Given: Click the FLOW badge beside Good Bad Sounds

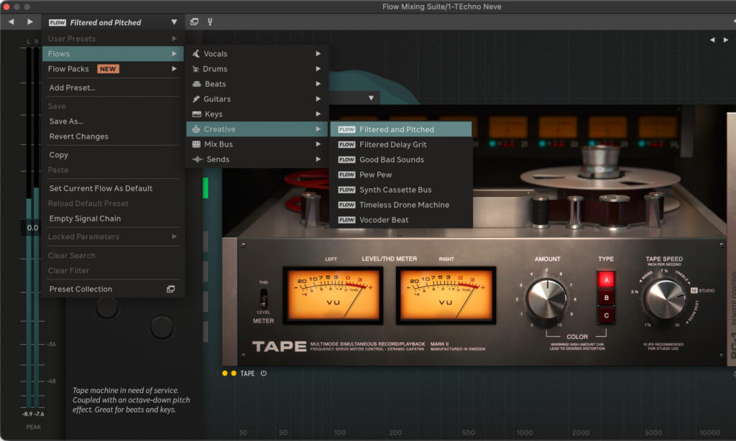Looking at the screenshot, I should coord(346,159).
